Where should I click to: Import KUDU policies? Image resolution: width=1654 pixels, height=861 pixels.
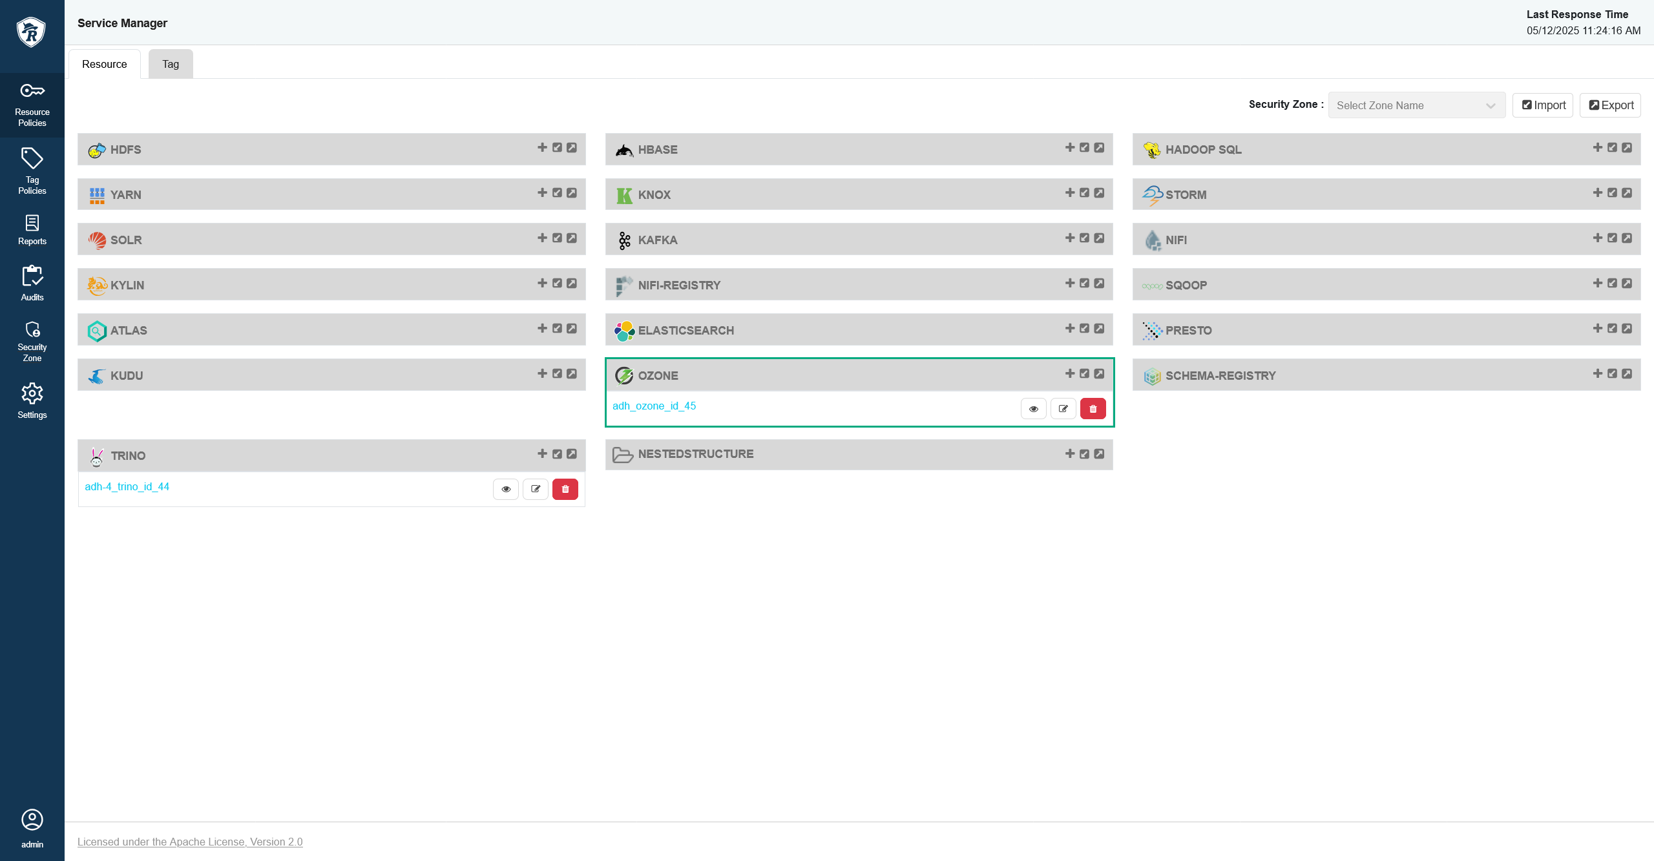pyautogui.click(x=557, y=374)
